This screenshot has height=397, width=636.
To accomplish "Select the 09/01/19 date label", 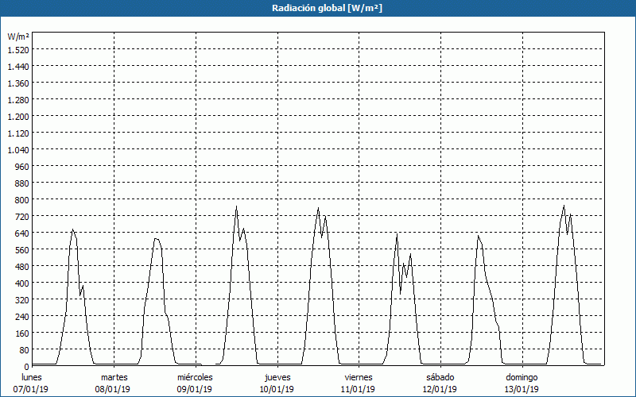I will click(x=194, y=389).
